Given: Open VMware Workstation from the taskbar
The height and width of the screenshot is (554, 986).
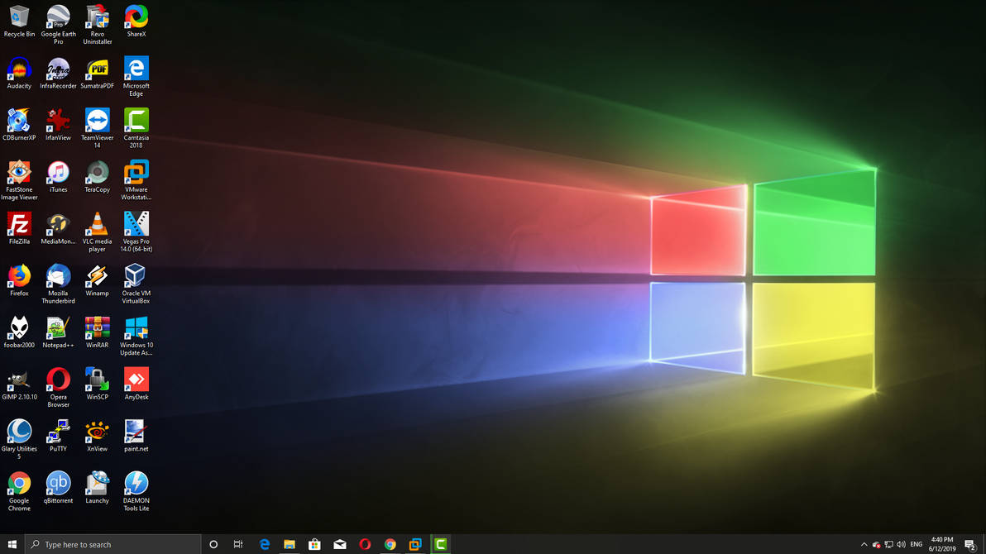Looking at the screenshot, I should [415, 545].
